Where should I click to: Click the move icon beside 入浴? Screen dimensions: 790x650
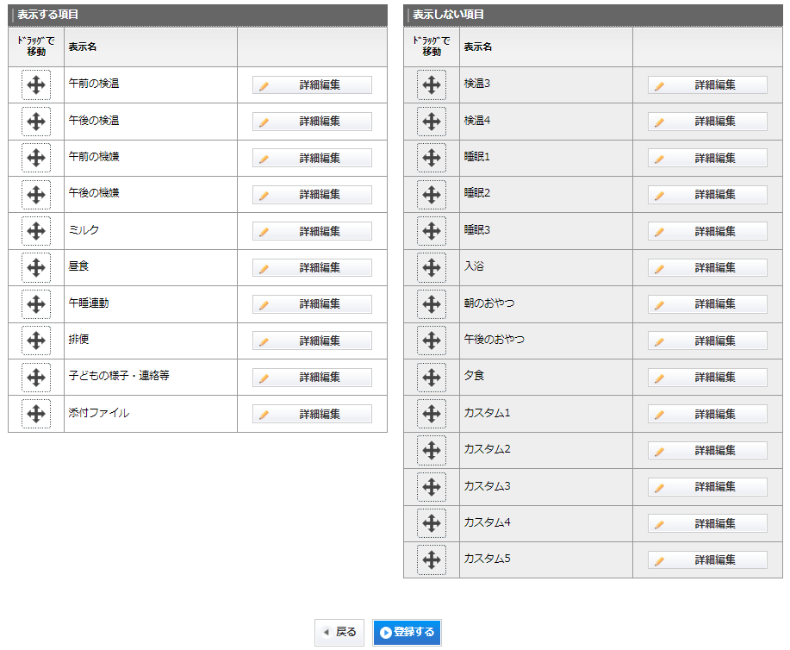[x=432, y=268]
